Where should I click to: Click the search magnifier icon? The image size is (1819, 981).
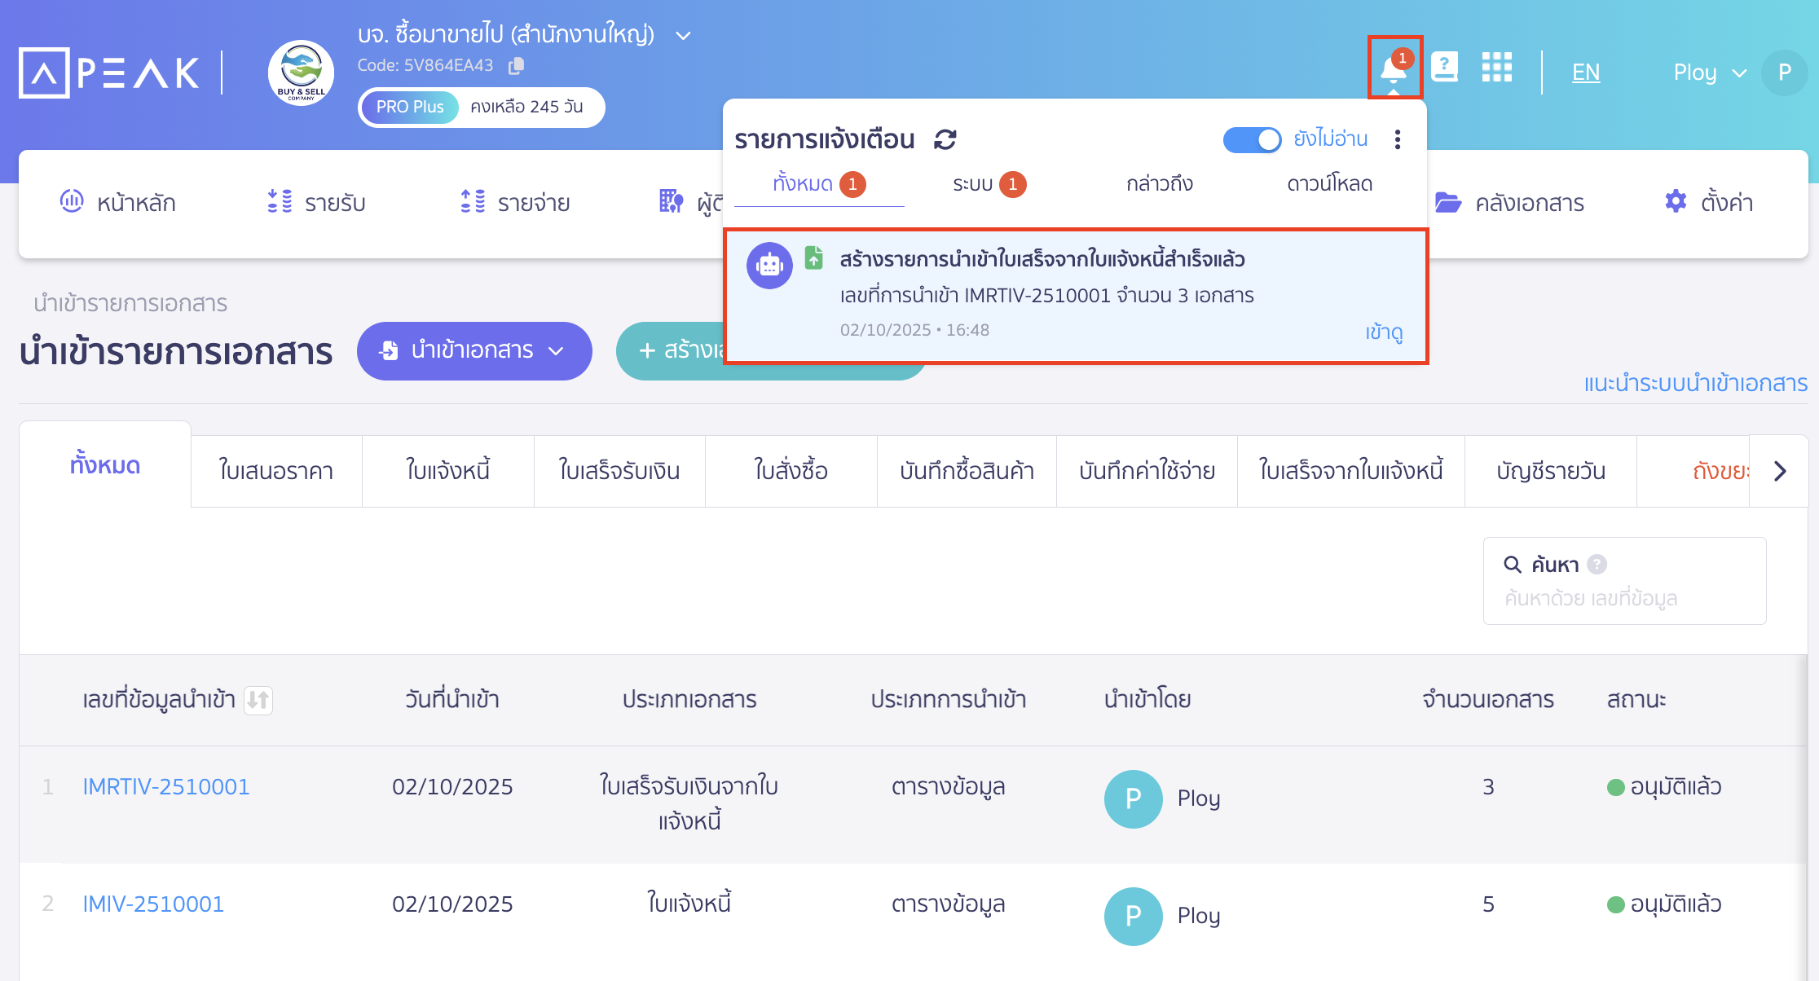(x=1513, y=564)
